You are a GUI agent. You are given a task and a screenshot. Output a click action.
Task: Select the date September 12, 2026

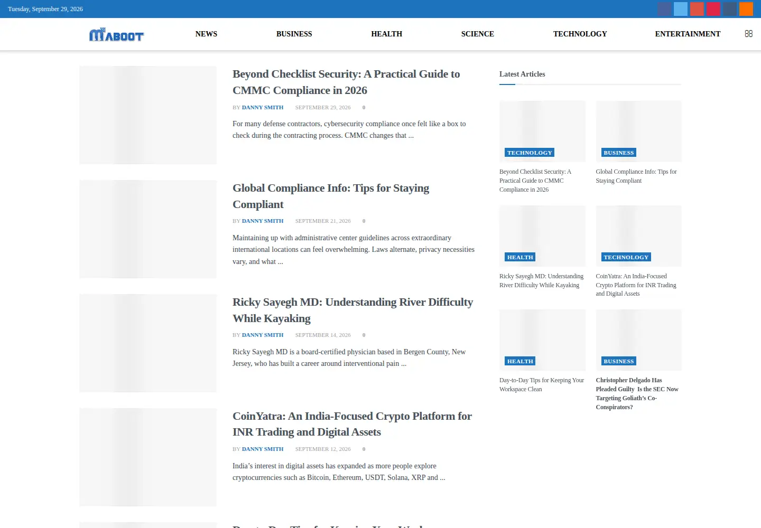click(323, 449)
